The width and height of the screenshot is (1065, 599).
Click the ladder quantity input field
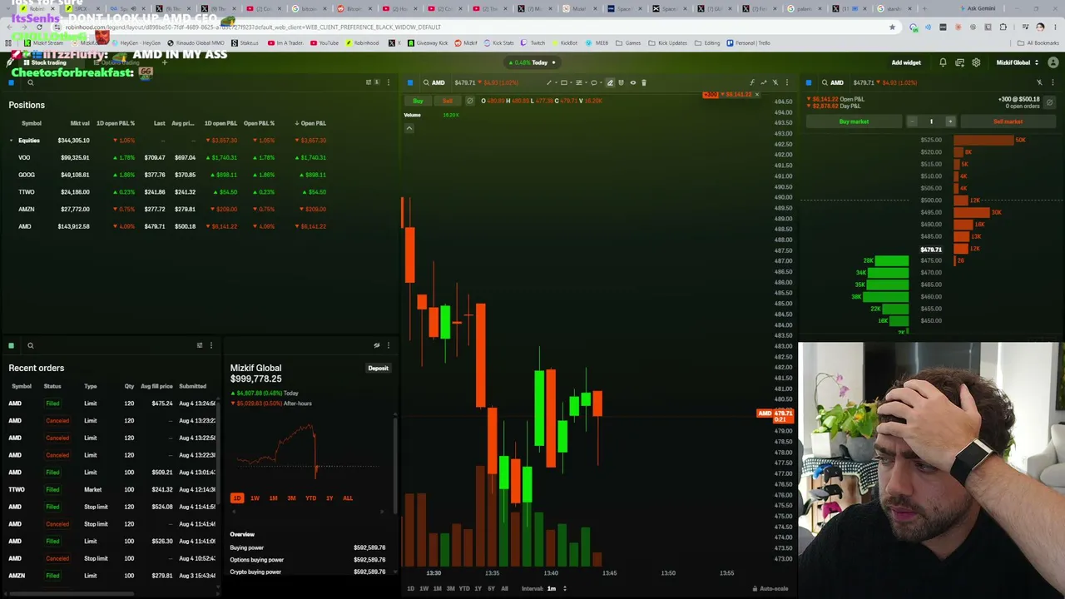[931, 121]
